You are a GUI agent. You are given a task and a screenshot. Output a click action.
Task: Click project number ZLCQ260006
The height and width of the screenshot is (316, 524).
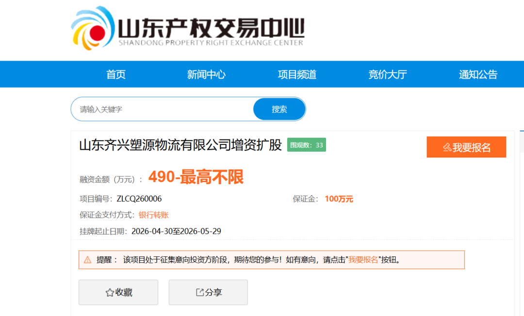[139, 199]
